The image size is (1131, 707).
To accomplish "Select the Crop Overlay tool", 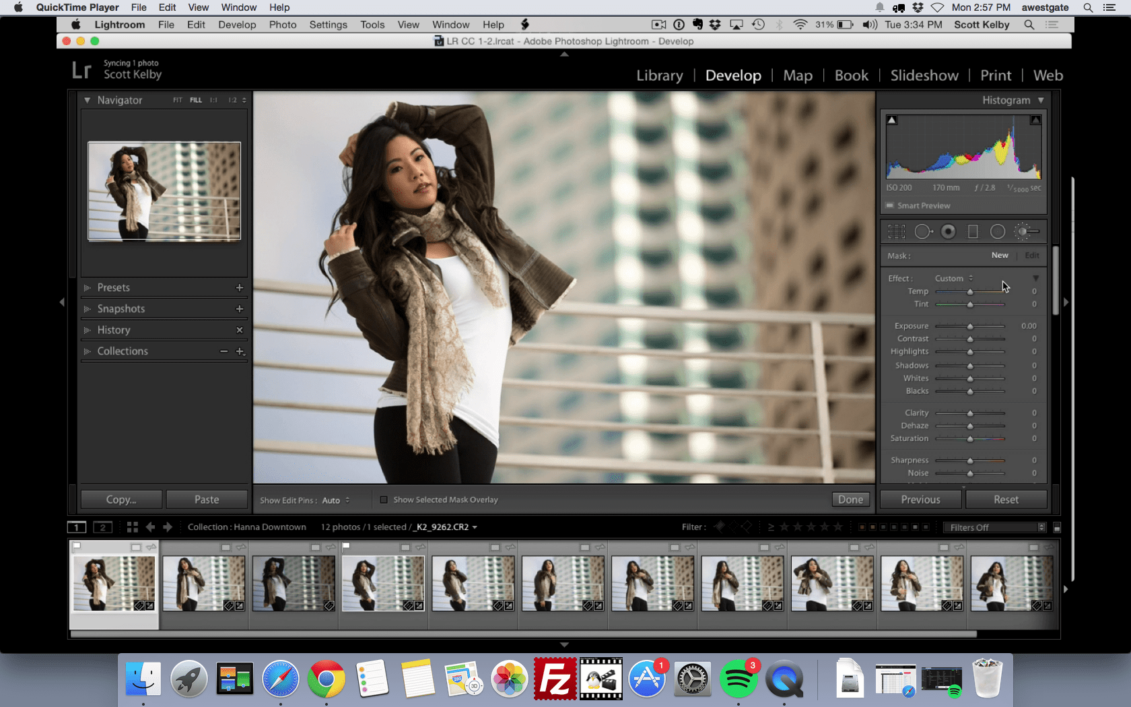I will pyautogui.click(x=896, y=231).
